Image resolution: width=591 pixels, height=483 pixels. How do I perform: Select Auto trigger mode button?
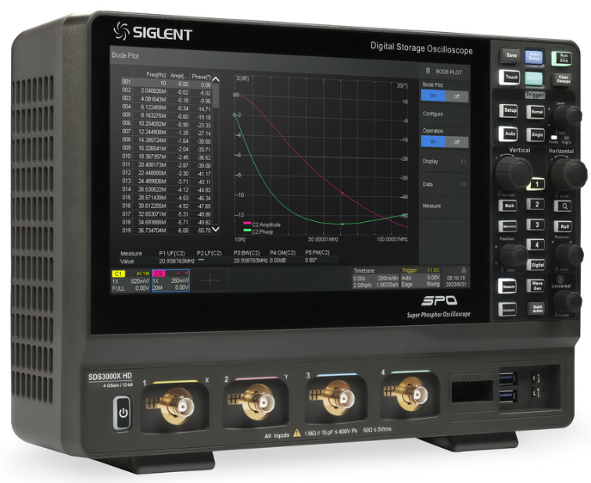coord(508,134)
